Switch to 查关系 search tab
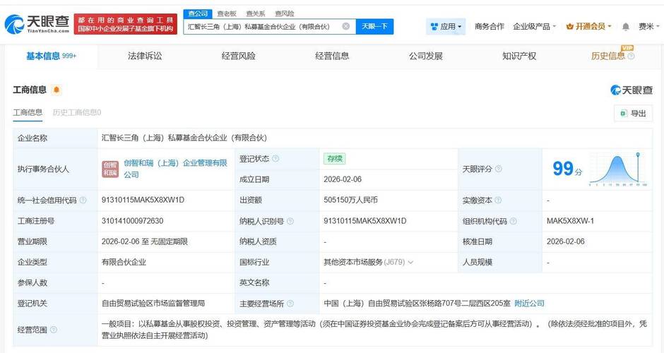 (x=255, y=13)
